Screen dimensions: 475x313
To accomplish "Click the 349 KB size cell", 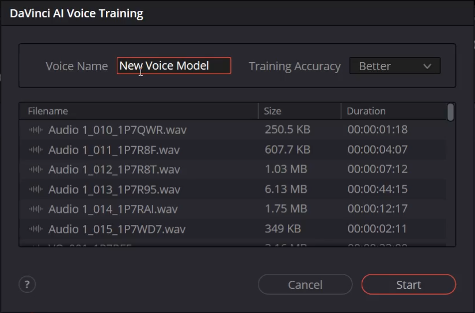I will pos(283,229).
